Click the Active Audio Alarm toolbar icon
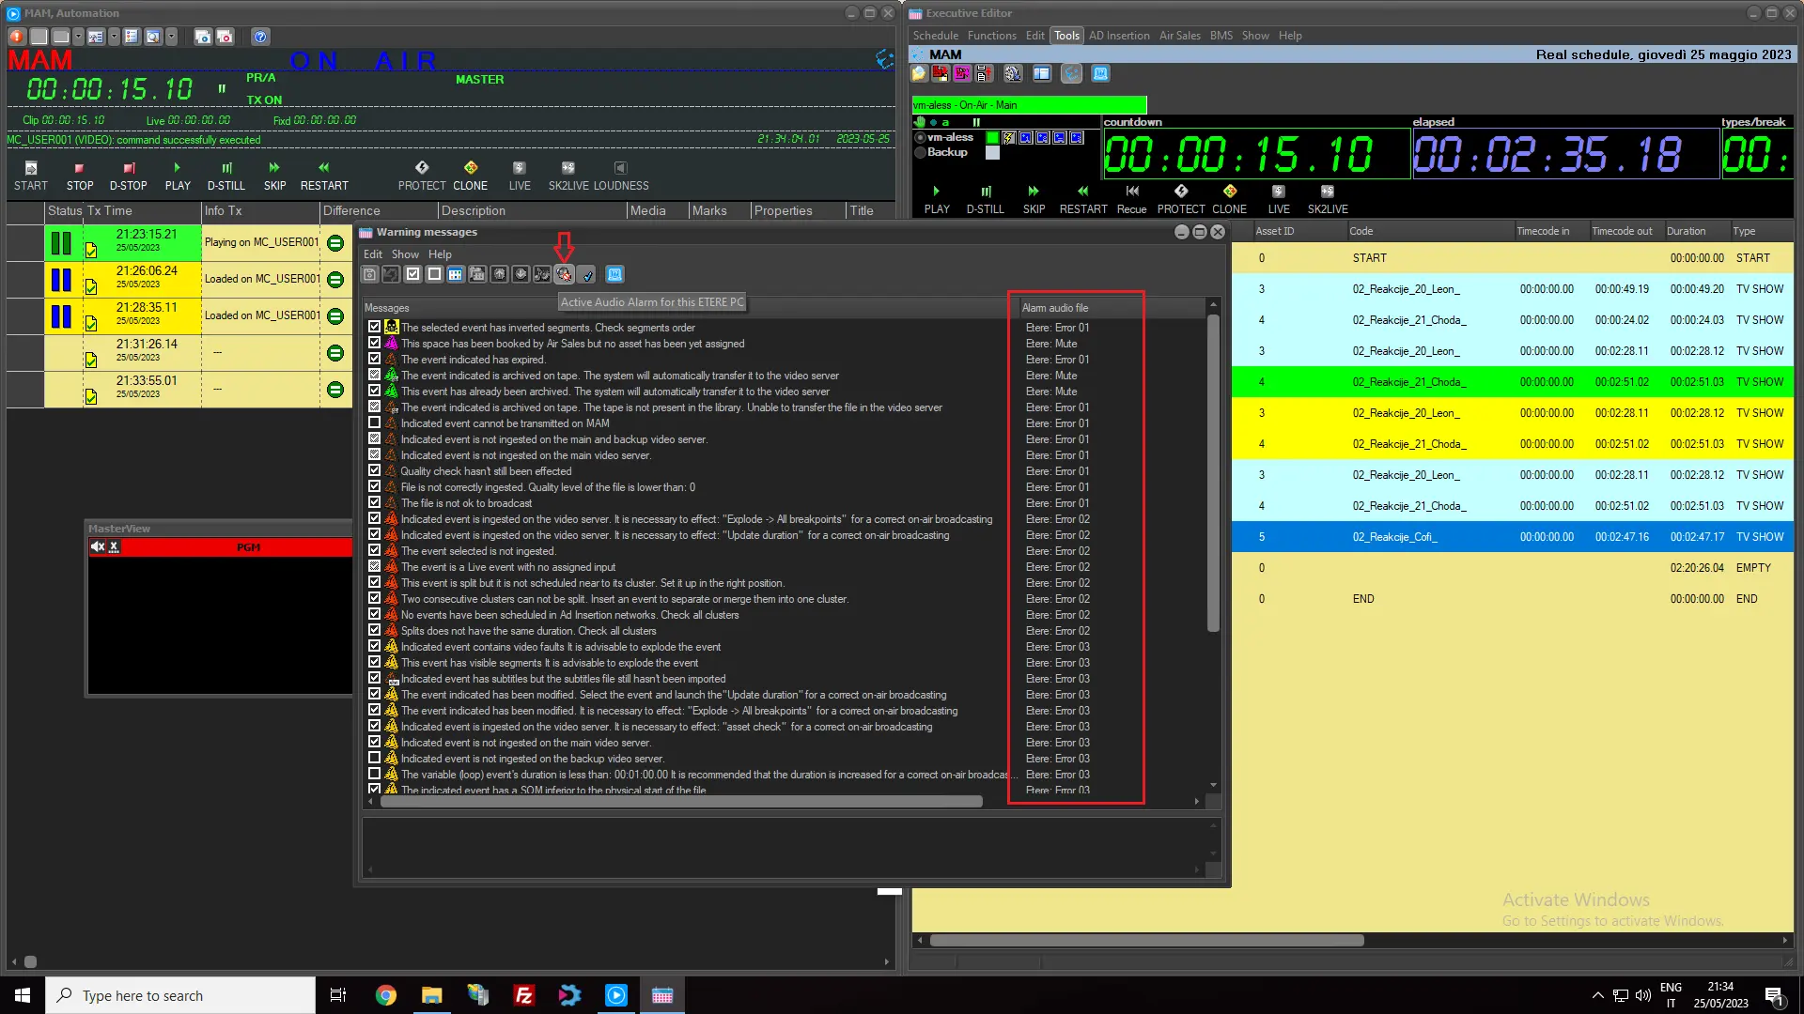Viewport: 1804px width, 1014px height. (x=564, y=274)
